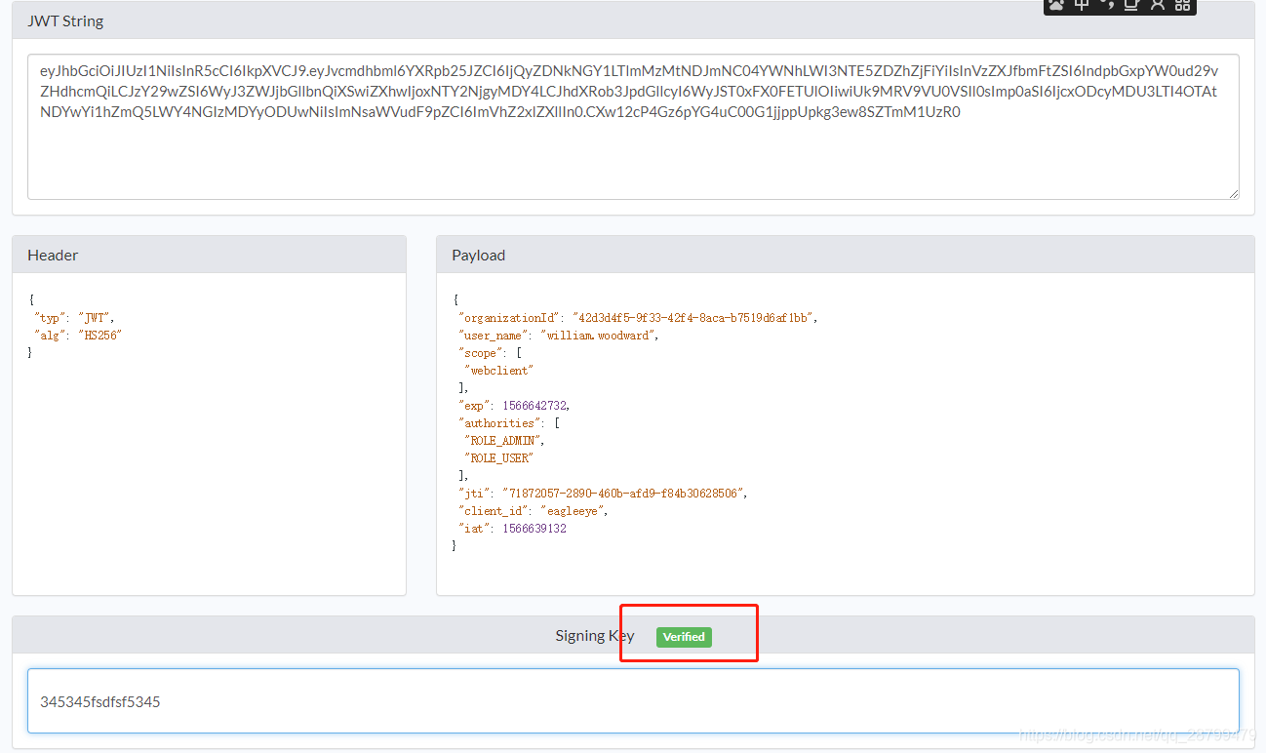Click the "scope" key in Payload
Image resolution: width=1266 pixels, height=753 pixels.
pyautogui.click(x=480, y=353)
